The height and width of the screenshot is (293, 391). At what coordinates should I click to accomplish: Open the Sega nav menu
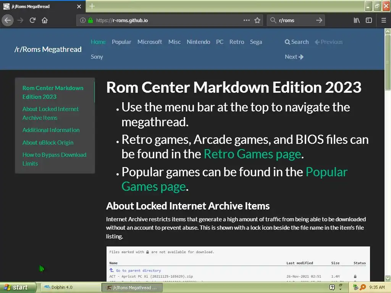coord(256,42)
